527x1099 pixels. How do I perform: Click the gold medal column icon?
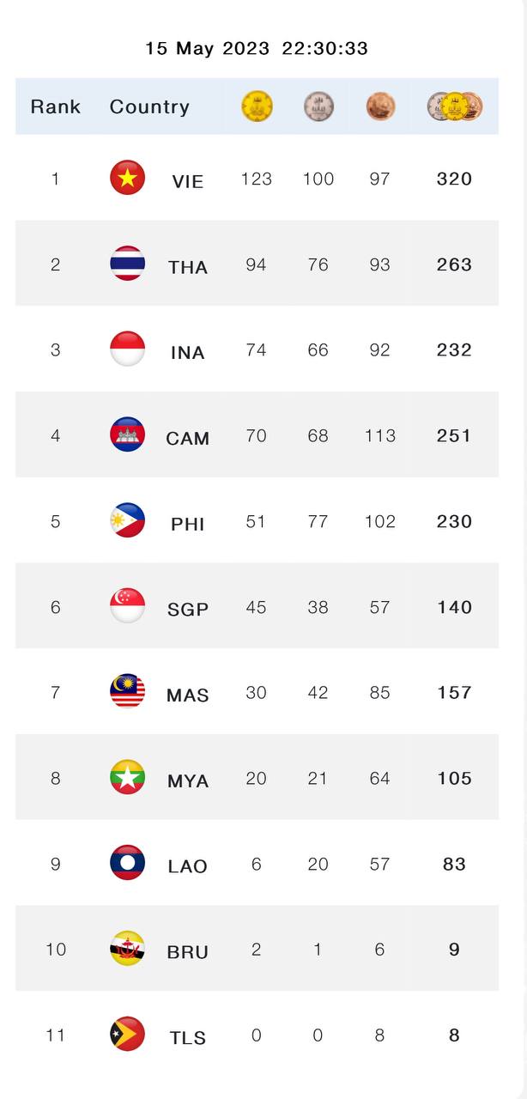(x=257, y=106)
